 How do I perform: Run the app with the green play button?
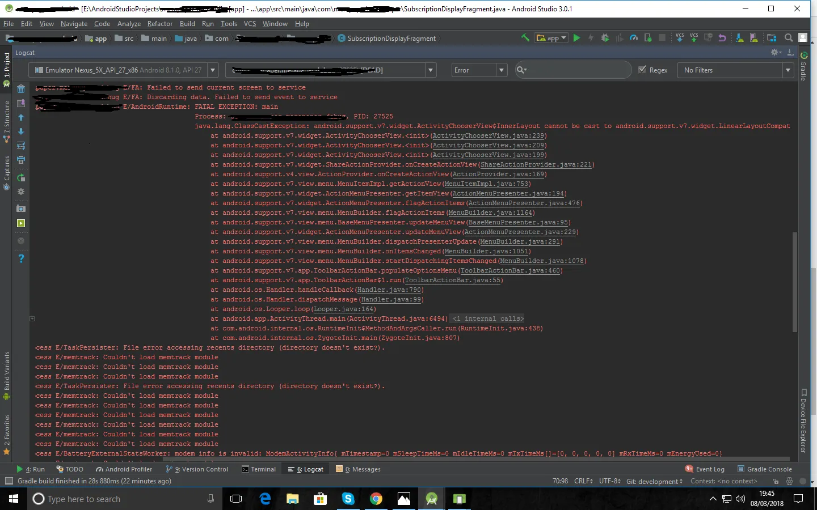pyautogui.click(x=576, y=38)
